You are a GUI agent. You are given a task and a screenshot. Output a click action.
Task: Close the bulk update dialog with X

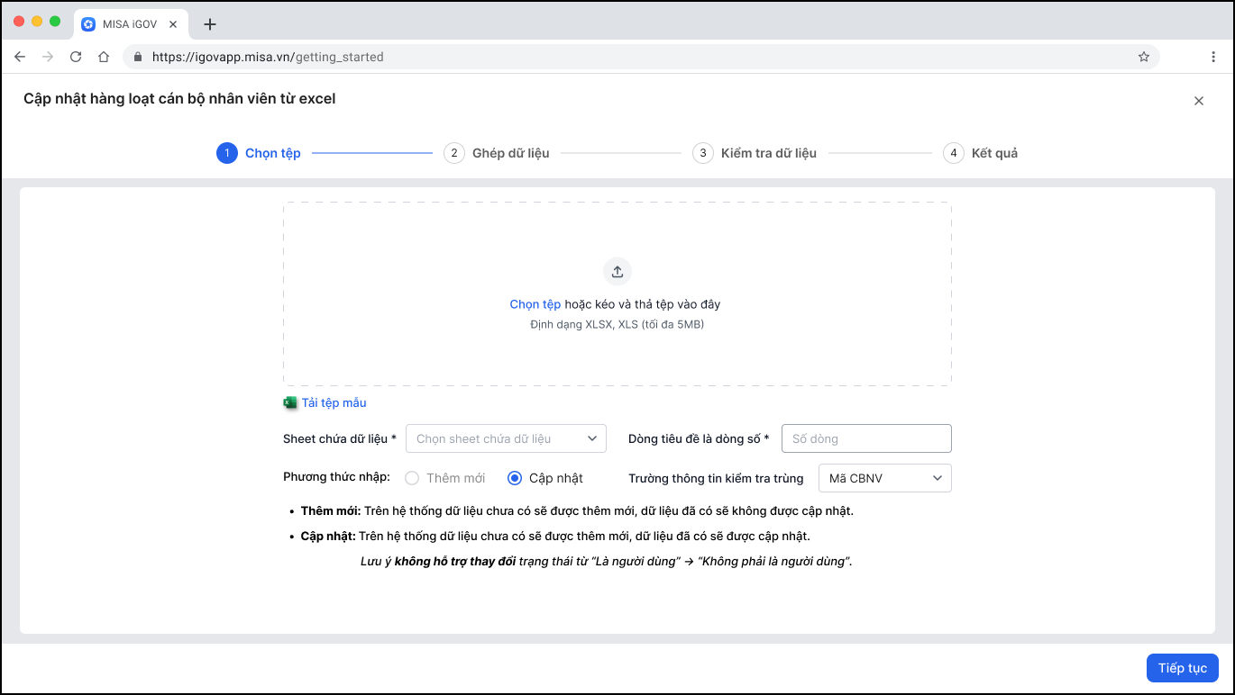tap(1199, 101)
